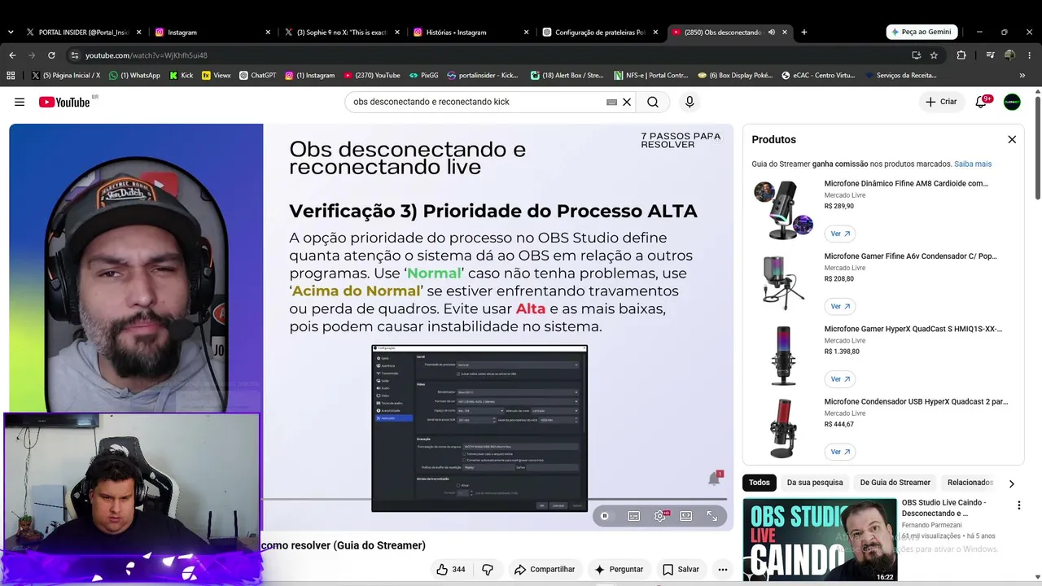
Task: Close the Produtos panel
Action: click(1012, 139)
